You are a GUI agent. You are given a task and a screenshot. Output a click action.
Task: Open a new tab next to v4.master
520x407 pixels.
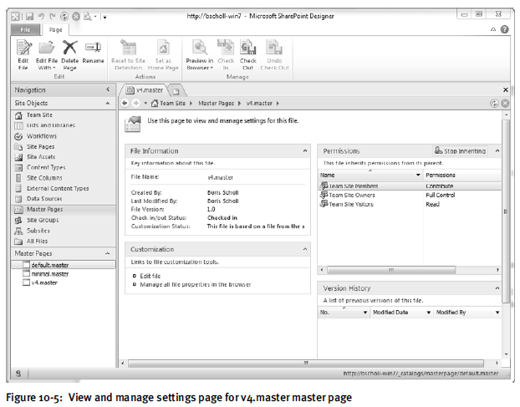coord(176,90)
